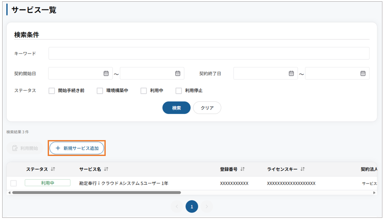Click left arrow of horizontal scrollbar
385x220 pixels.
(9, 193)
